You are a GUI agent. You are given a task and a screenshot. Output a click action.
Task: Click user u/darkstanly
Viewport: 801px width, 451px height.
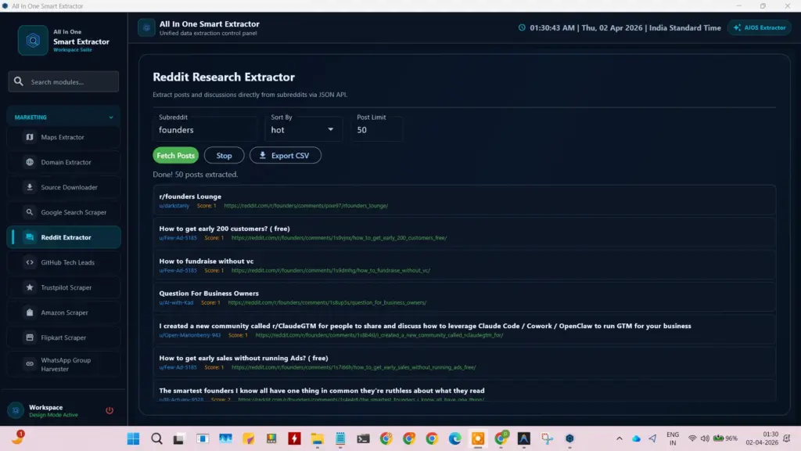174,206
